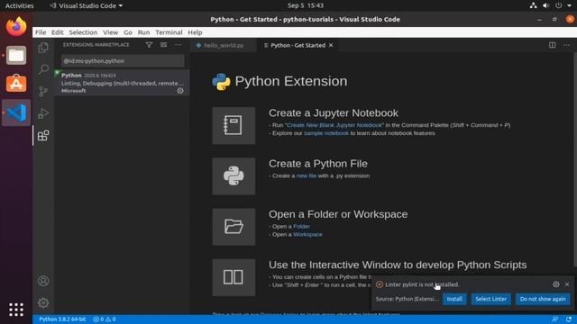This screenshot has width=577, height=324.
Task: Click the extensions search input field
Action: tap(123, 61)
